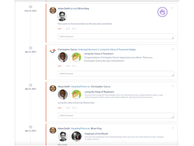Click 'Nice work on the presentation to the executive committee'
Image resolution: width=194 pixels, height=146 pixels.
pyautogui.click(x=85, y=24)
